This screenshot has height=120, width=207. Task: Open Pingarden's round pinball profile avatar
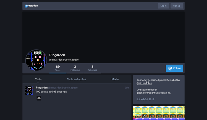point(36,60)
